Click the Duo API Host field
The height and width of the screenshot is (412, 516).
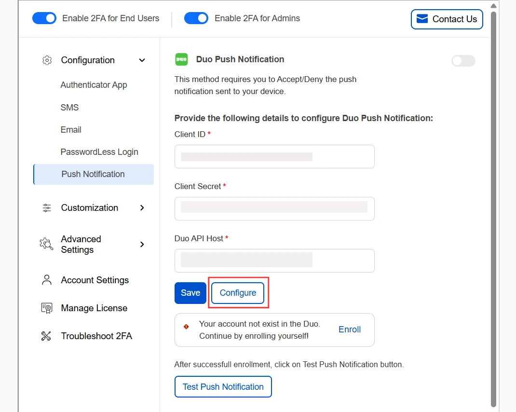pyautogui.click(x=274, y=261)
